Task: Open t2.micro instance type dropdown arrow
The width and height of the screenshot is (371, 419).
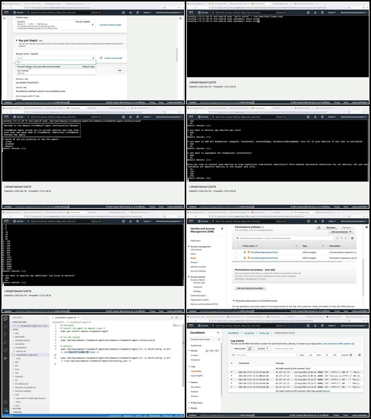Action: 93,25
